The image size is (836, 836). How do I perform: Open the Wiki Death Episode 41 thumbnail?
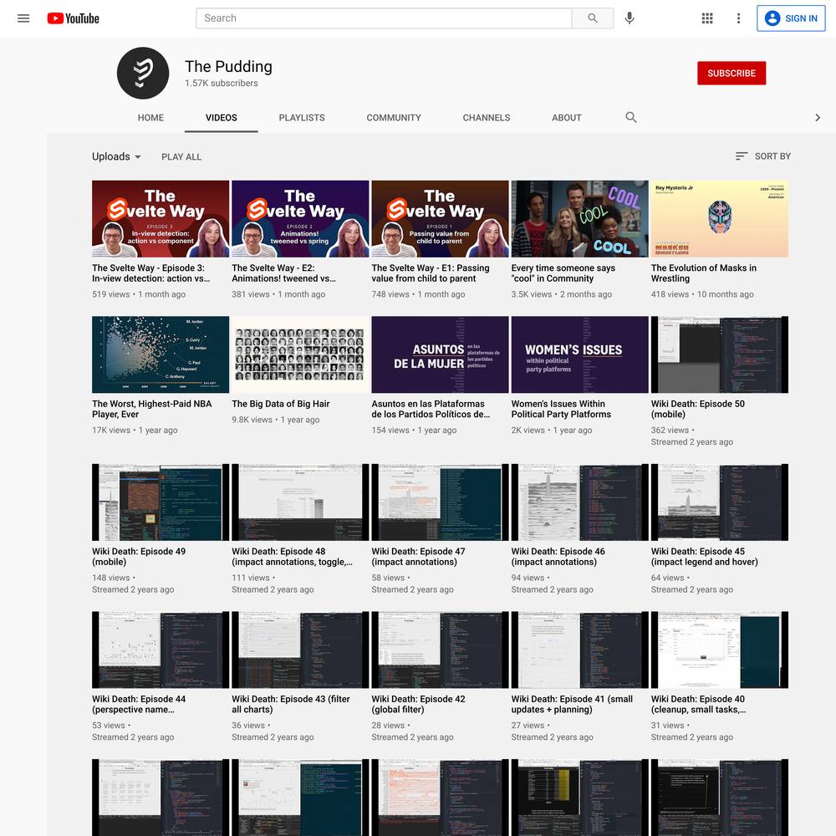click(x=579, y=650)
